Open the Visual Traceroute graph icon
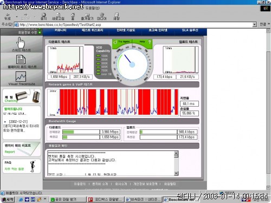 21,77
